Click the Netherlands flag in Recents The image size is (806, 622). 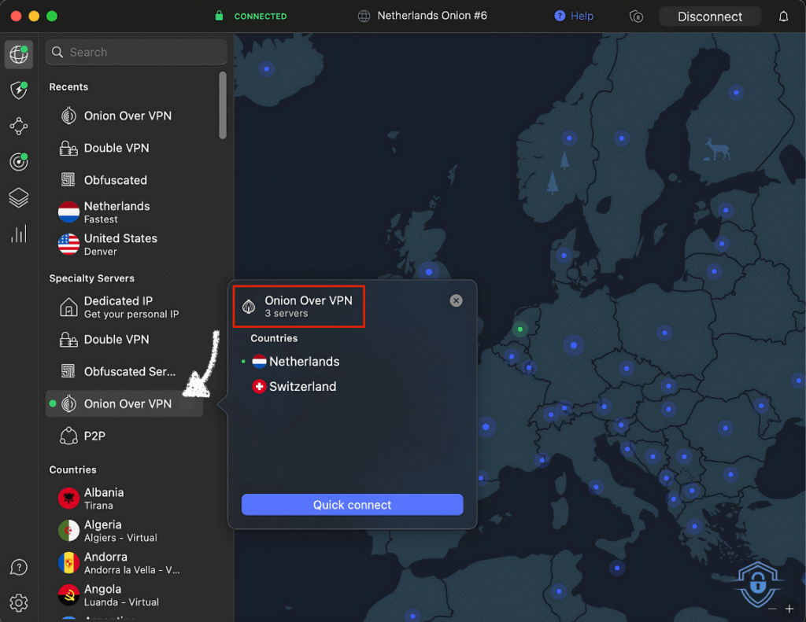point(68,212)
